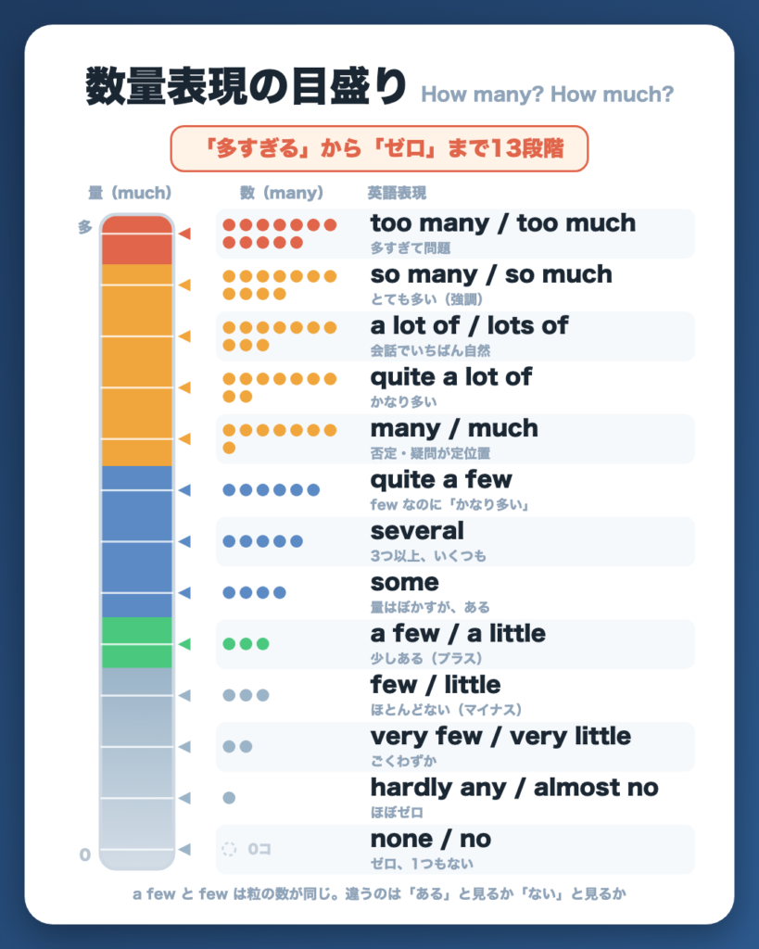Click the red section of the gauge bar

(137, 240)
